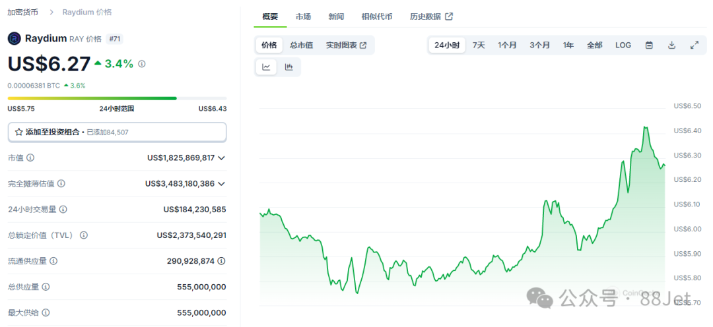Click breadcrumb chevron after 加密货币

50,13
